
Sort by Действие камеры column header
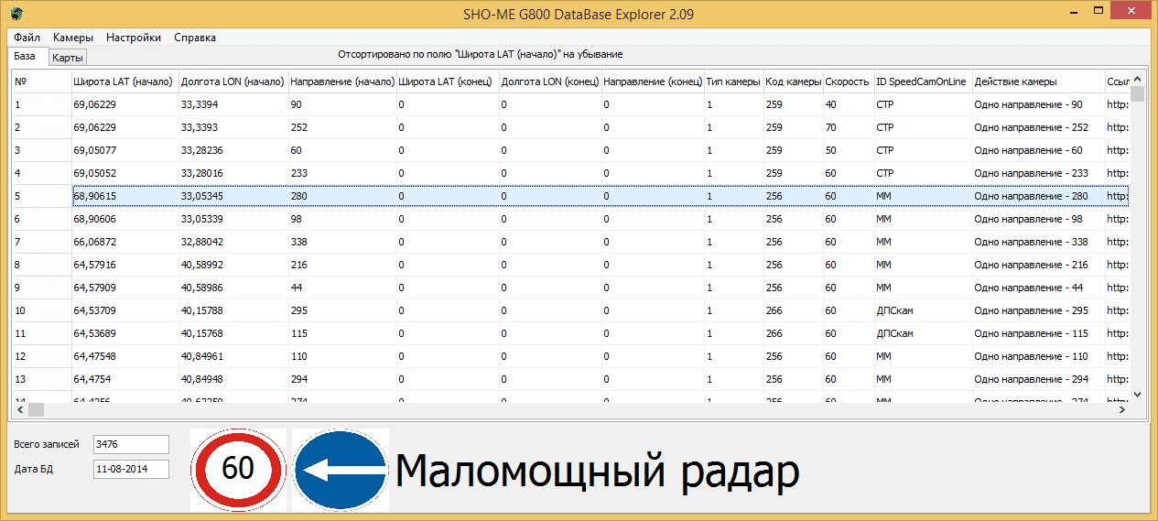pyautogui.click(x=1038, y=81)
